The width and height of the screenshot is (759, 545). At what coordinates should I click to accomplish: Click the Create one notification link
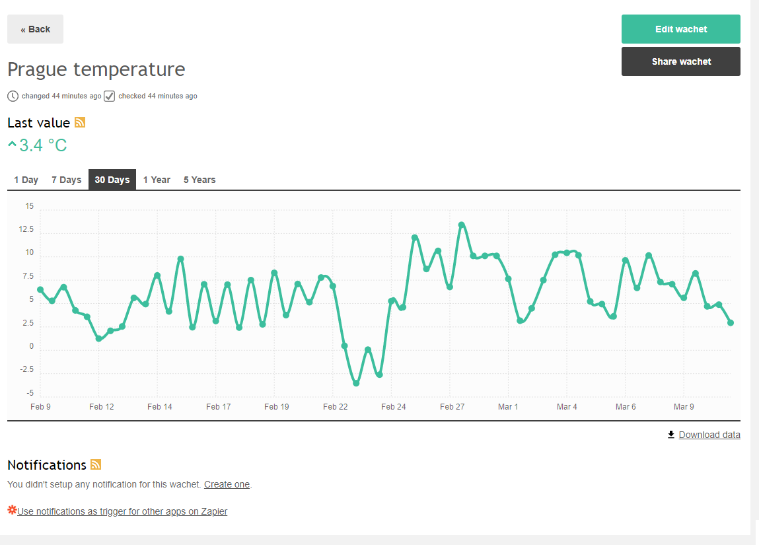(227, 484)
